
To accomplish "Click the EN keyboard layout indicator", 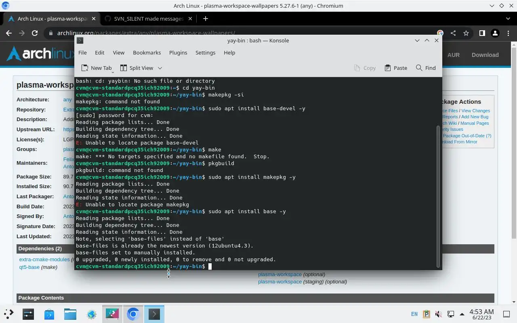I will [414, 314].
